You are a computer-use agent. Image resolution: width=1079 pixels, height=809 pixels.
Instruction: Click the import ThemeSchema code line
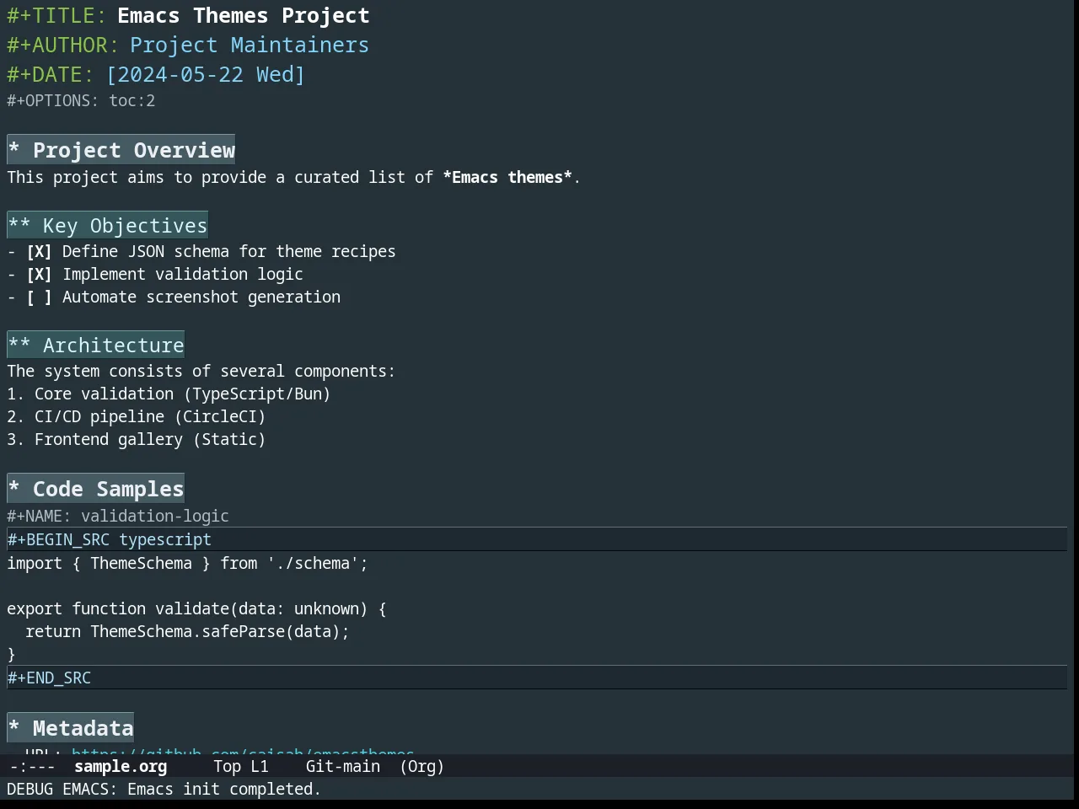coord(188,563)
